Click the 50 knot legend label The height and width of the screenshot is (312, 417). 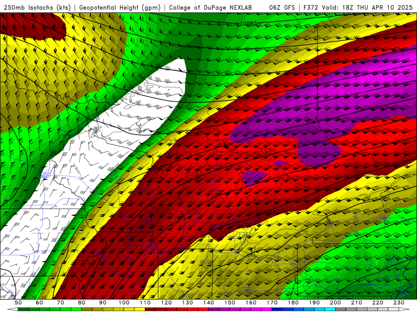pyautogui.click(x=18, y=303)
